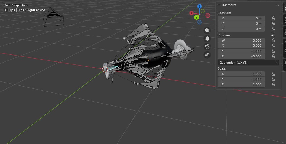Lock the Location X value
The height and width of the screenshot is (144, 286).
pos(273,18)
